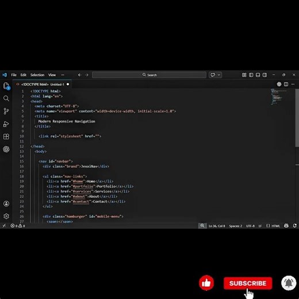Open the Extensions view
This screenshot has height=299, width=299.
(6, 137)
